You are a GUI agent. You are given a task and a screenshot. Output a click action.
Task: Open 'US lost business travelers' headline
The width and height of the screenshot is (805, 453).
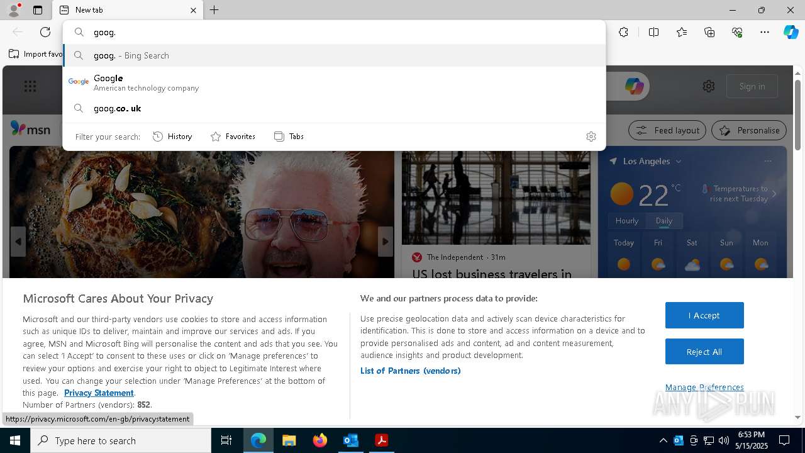pos(492,273)
